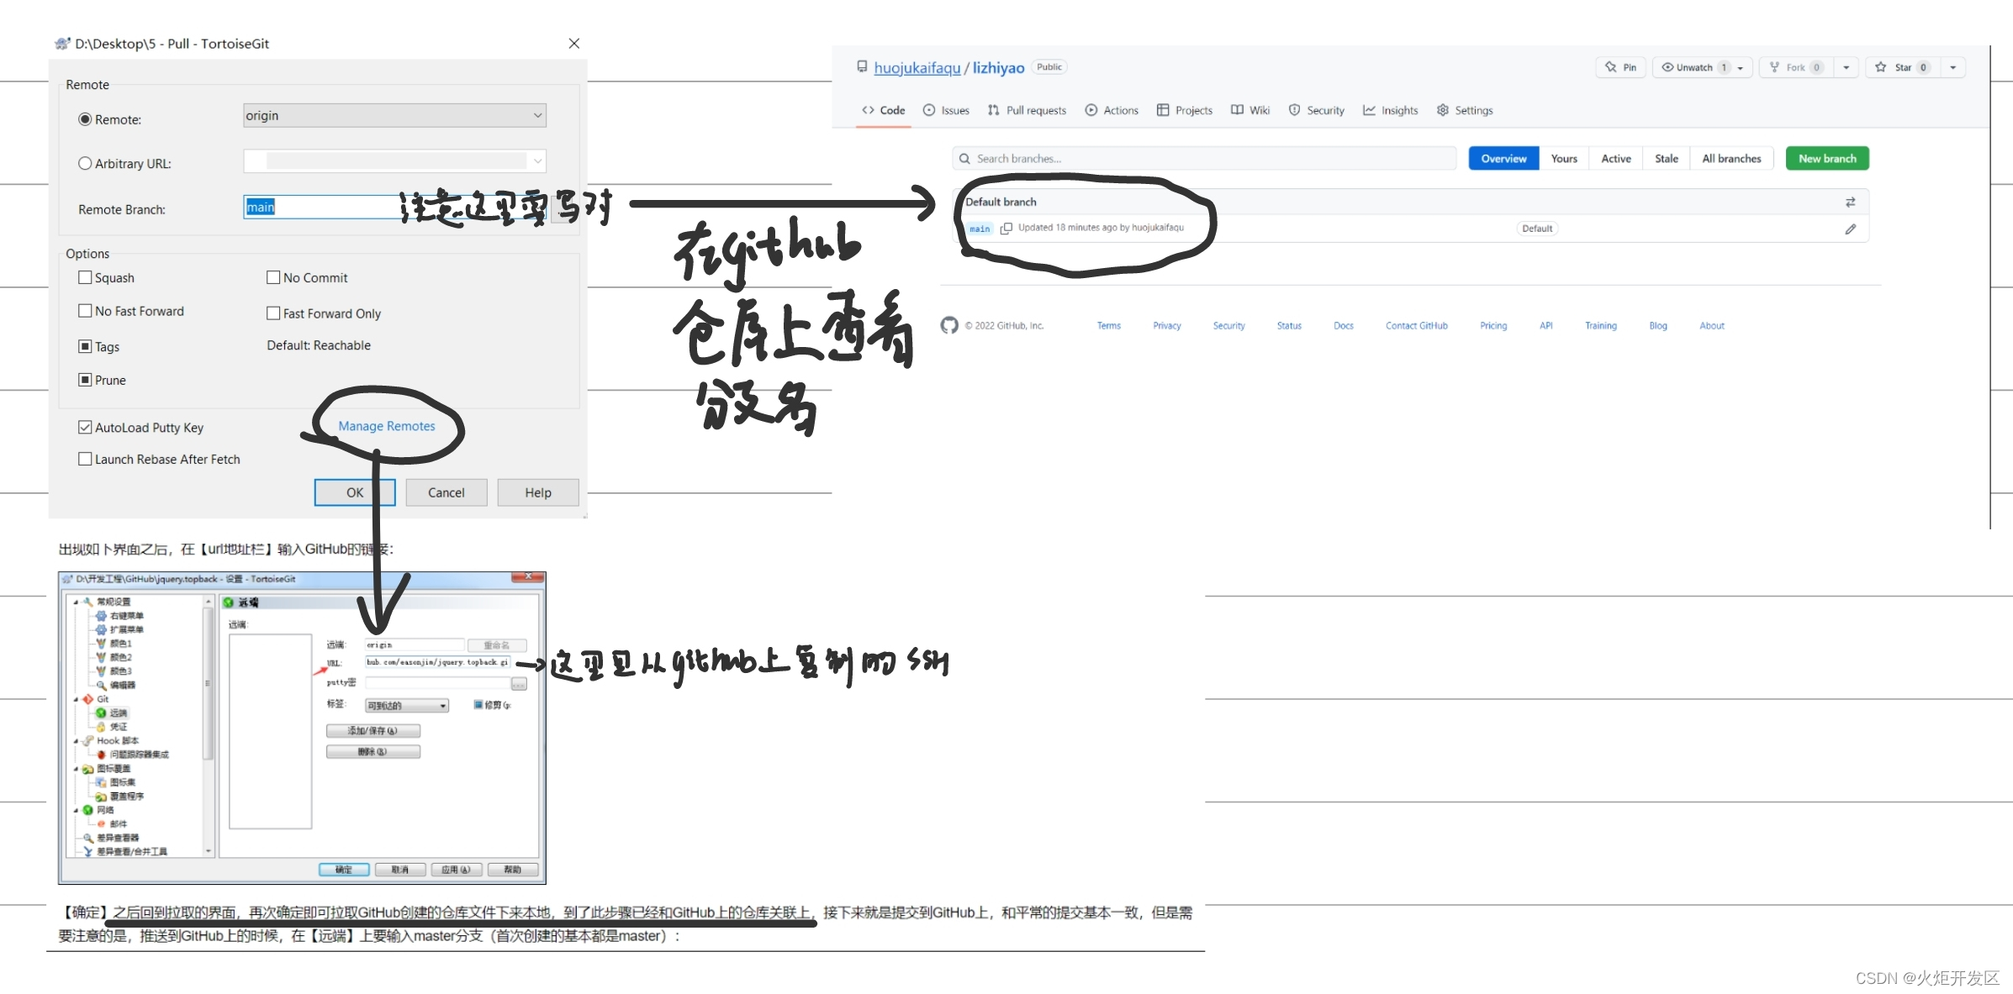
Task: Open the footer API link
Action: pos(1545,326)
